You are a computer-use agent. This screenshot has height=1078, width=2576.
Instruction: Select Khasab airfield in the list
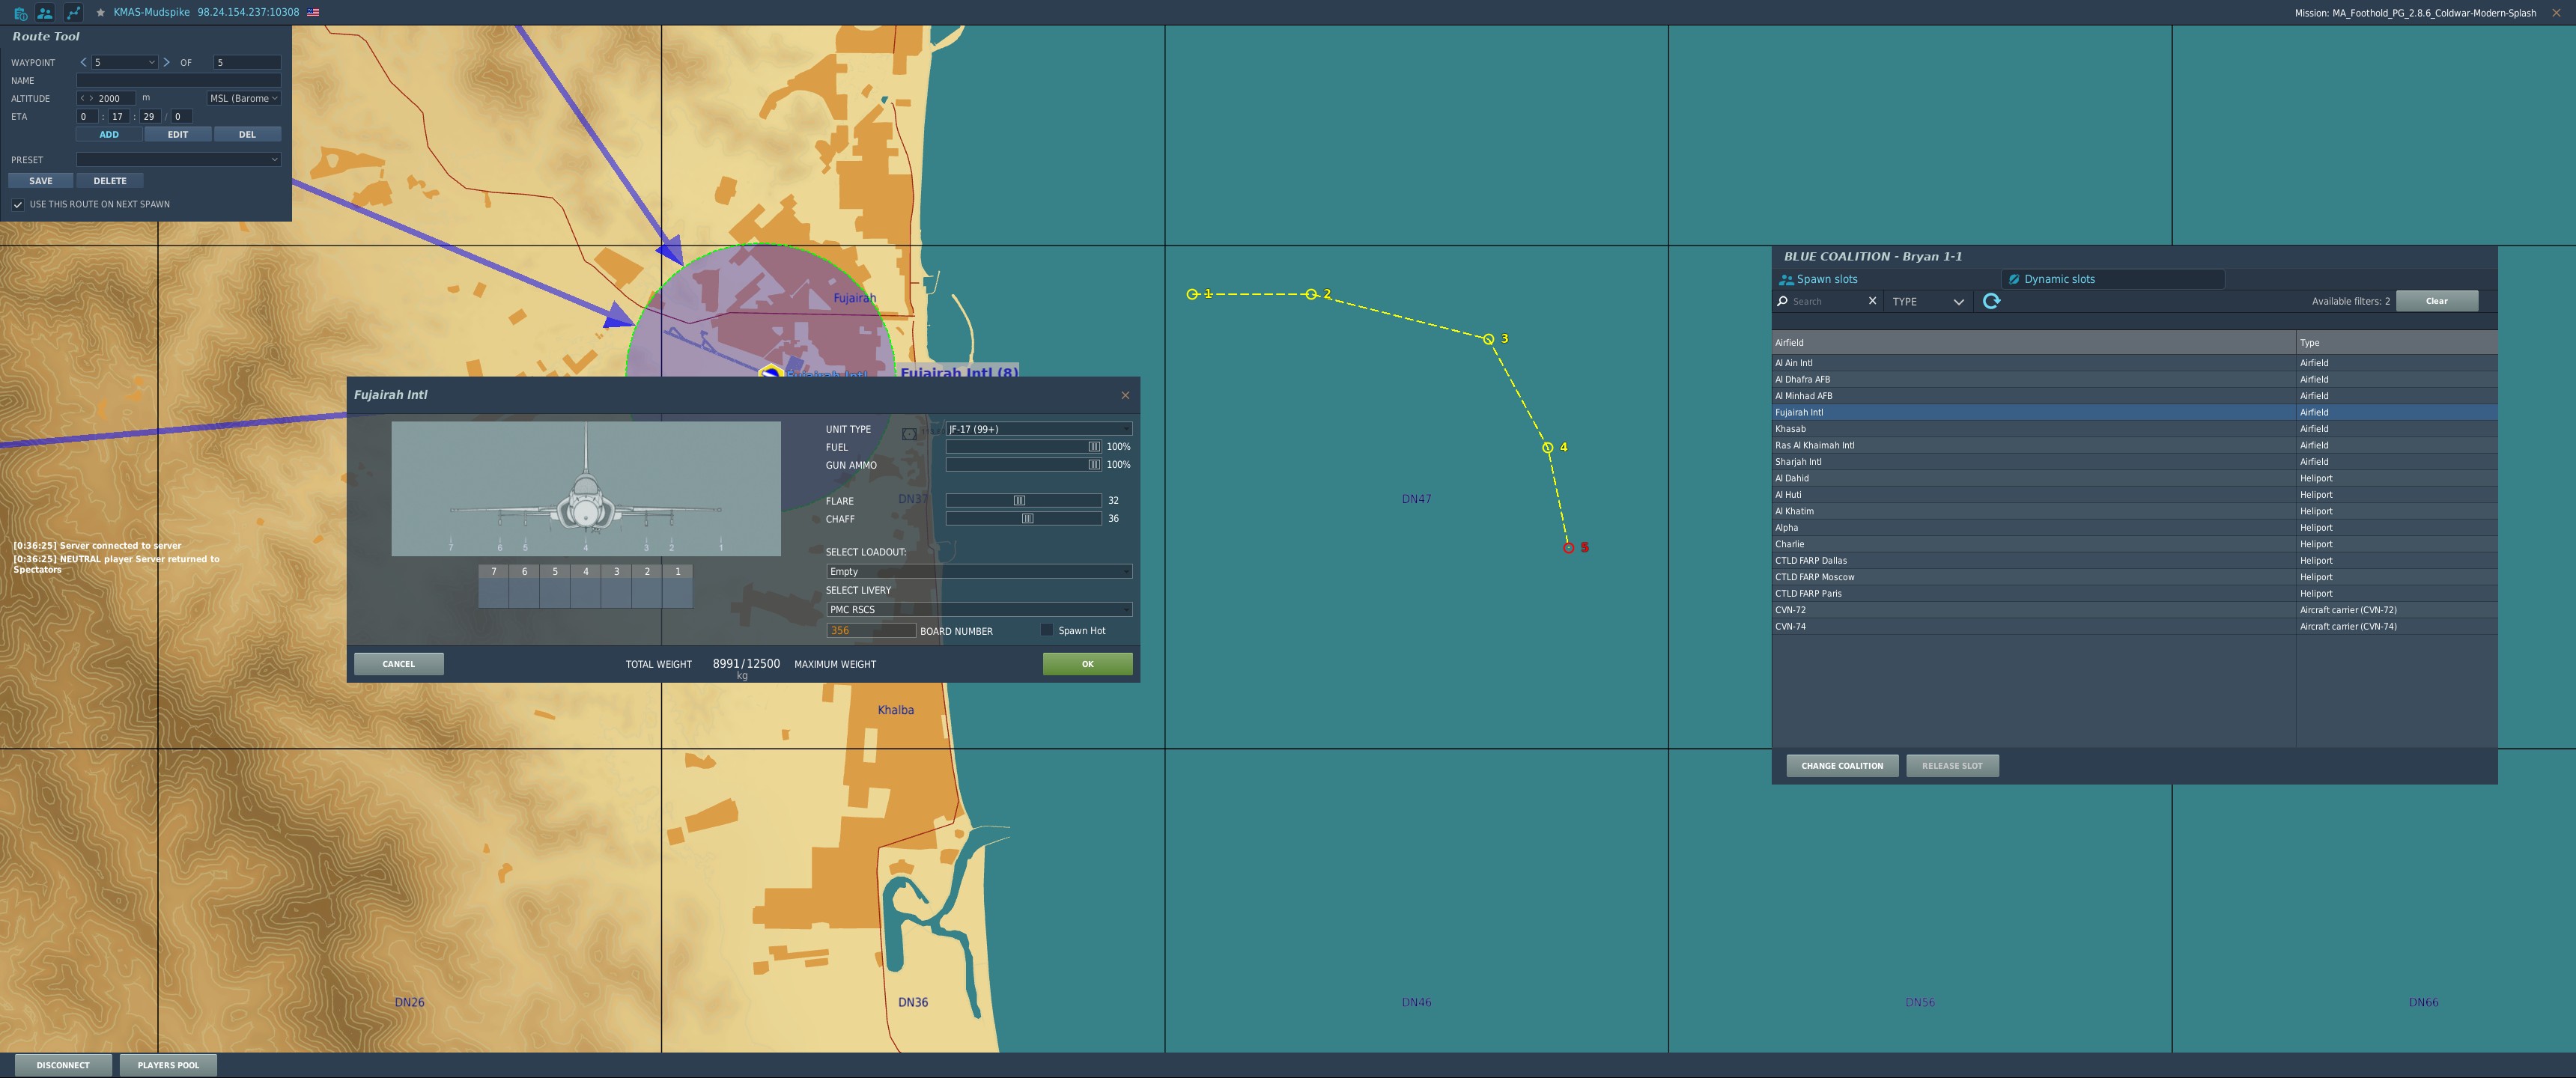click(1790, 429)
